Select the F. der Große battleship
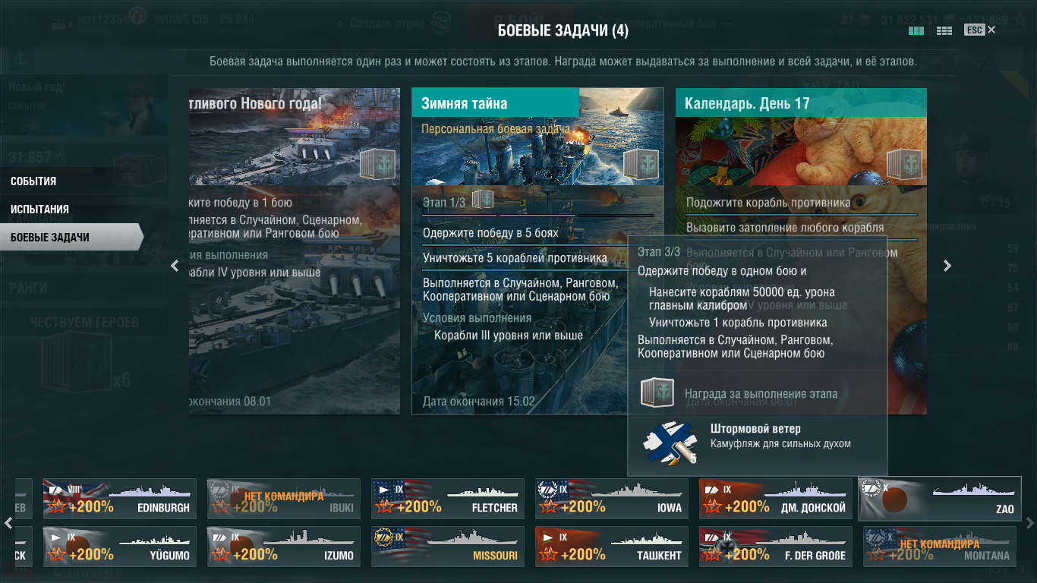This screenshot has width=1037, height=583. pos(776,547)
